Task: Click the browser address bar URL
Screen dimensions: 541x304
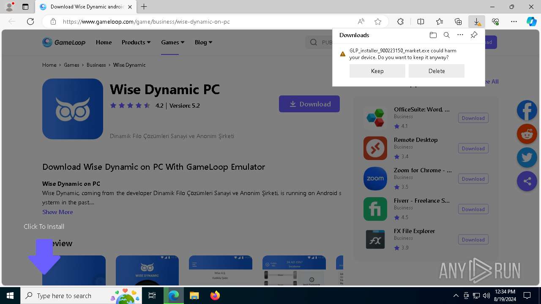Action: [146, 22]
